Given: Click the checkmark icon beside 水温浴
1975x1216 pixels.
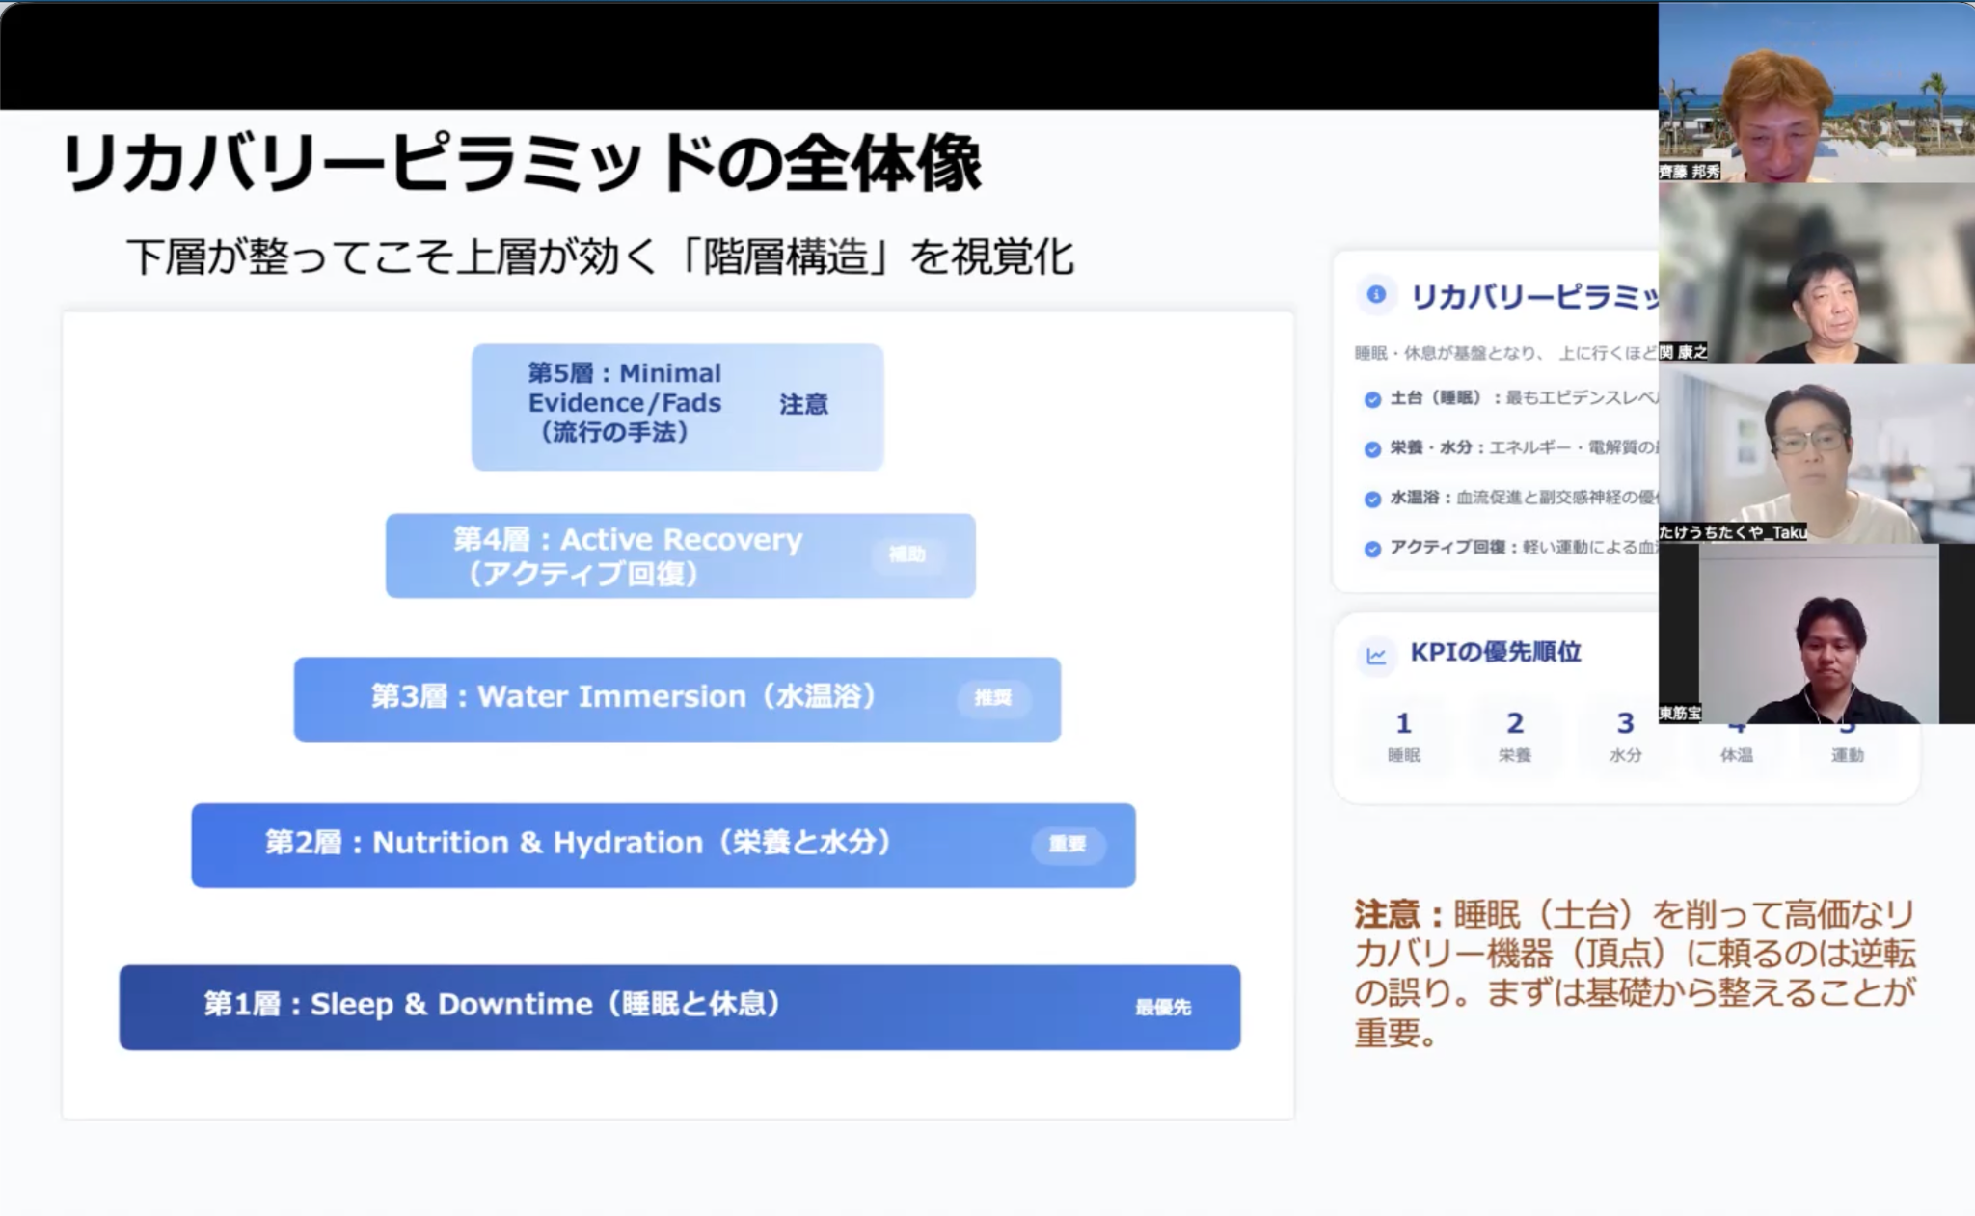Looking at the screenshot, I should click(x=1372, y=499).
